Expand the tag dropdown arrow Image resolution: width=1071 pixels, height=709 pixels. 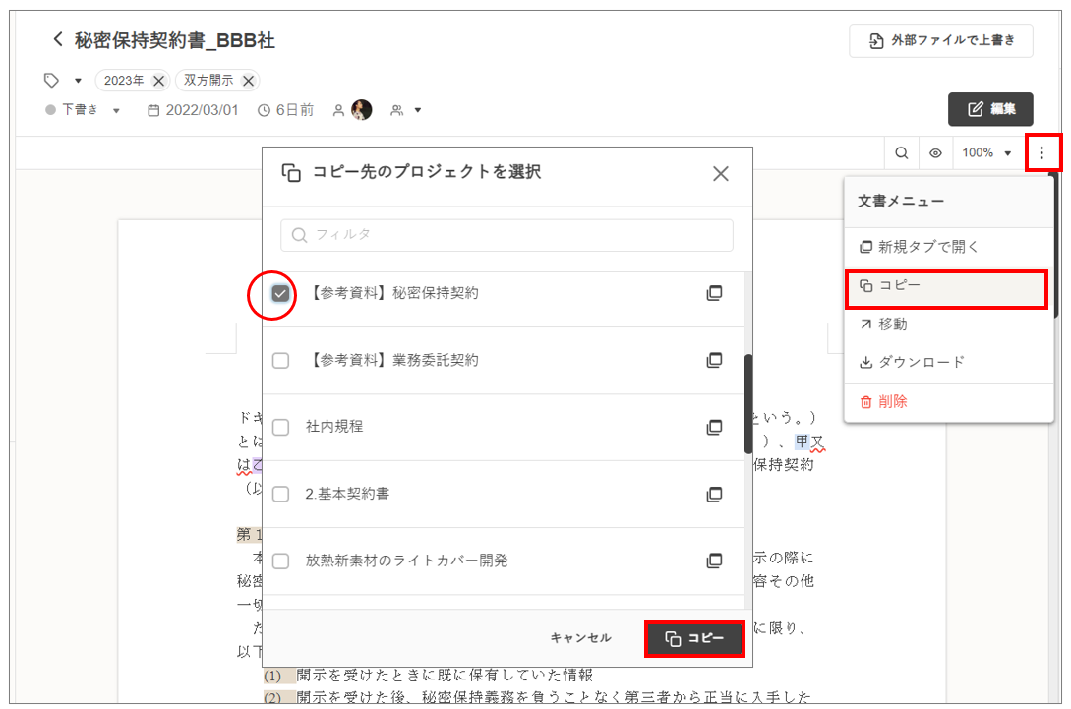click(x=78, y=81)
